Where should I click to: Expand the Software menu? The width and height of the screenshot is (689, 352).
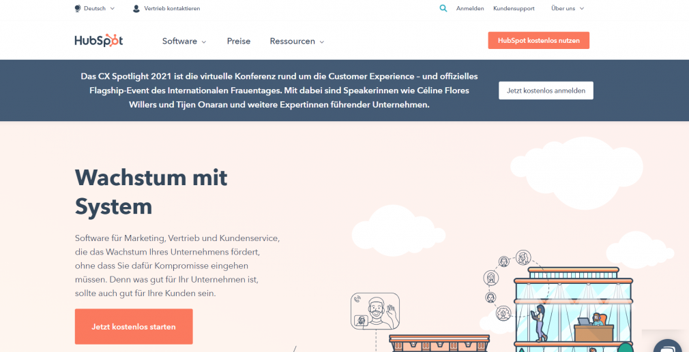coord(184,42)
